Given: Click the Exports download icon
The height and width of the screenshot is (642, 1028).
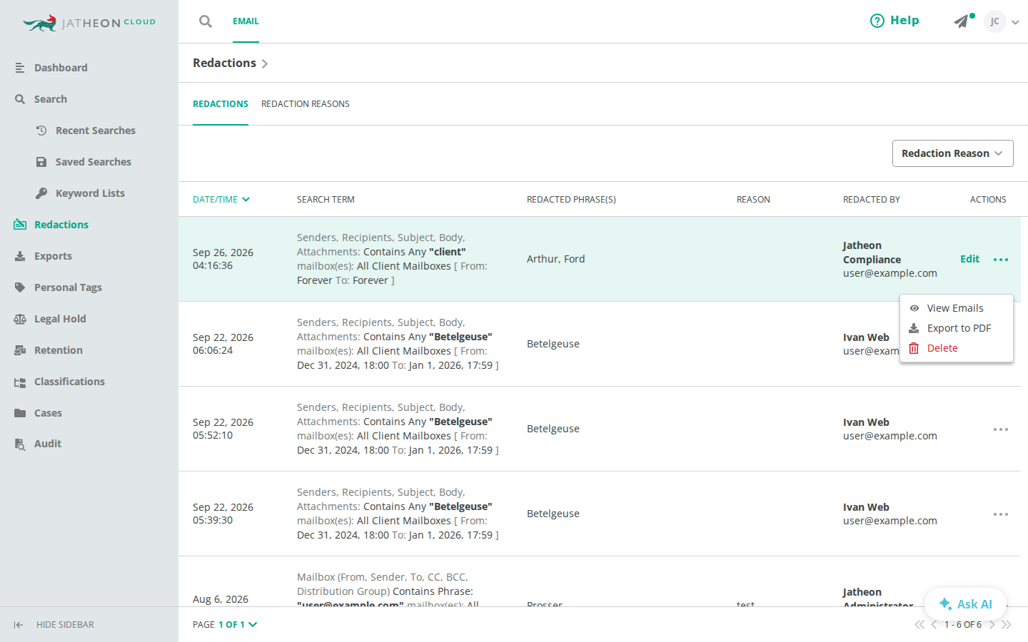Looking at the screenshot, I should click(x=20, y=256).
